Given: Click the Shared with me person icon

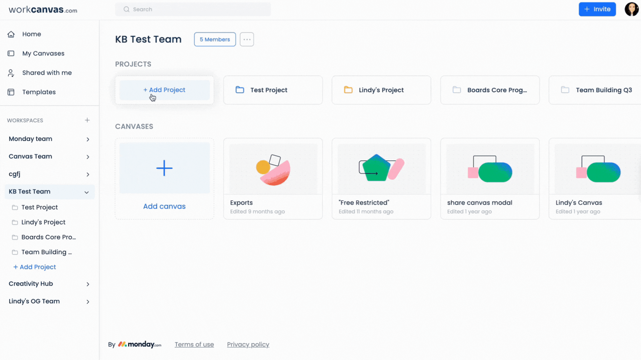Looking at the screenshot, I should (x=11, y=73).
